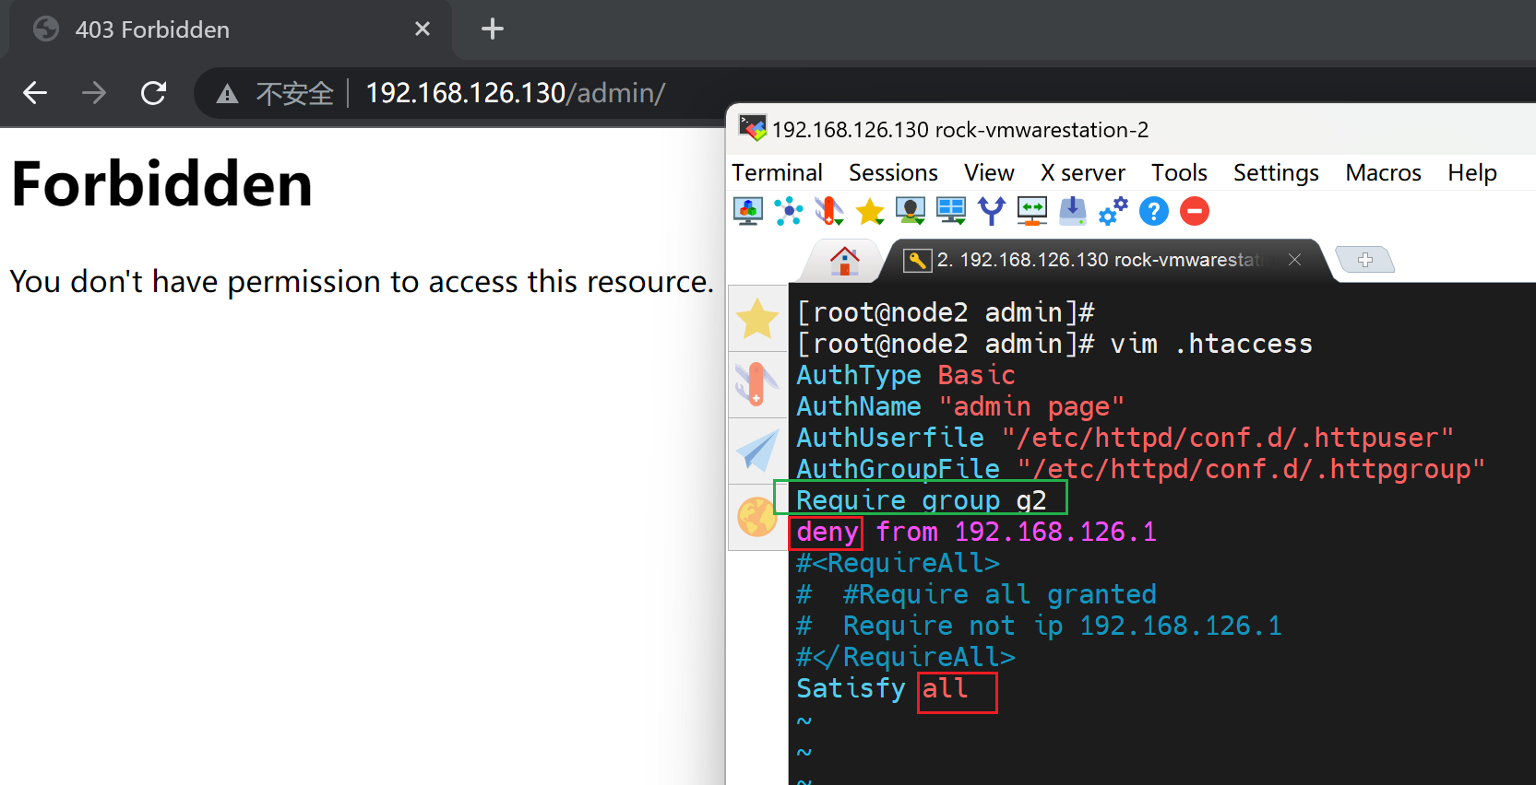Click the Split four-pane monitor toolbar icon
The image size is (1536, 785).
point(951,211)
